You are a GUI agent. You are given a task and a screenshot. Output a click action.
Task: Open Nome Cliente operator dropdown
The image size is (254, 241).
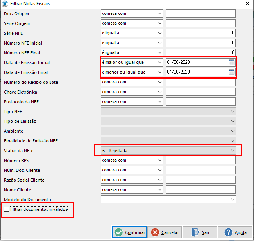pyautogui.click(x=132, y=190)
